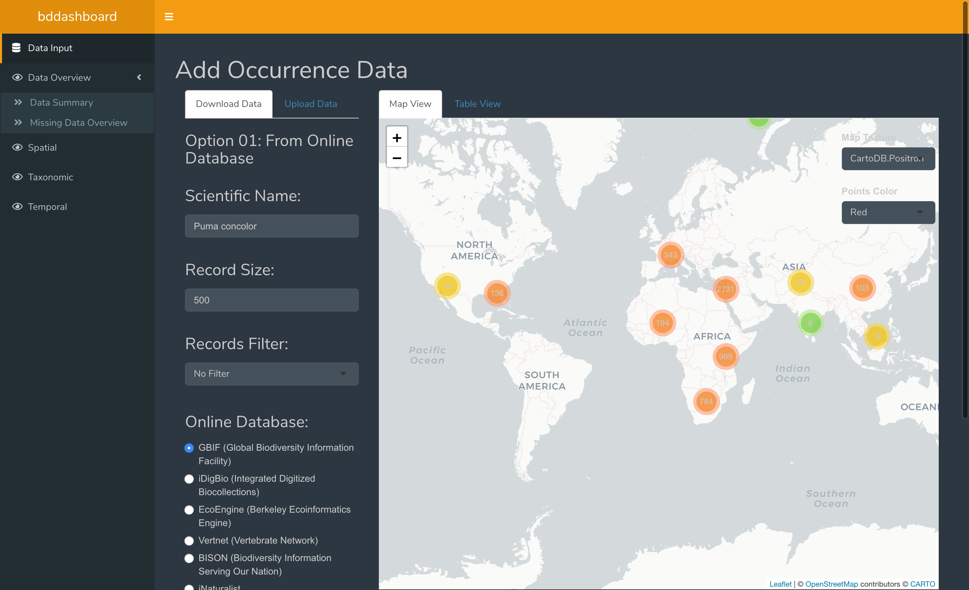Viewport: 969px width, 590px height.
Task: Switch to the Upload Data tab
Action: click(x=311, y=104)
